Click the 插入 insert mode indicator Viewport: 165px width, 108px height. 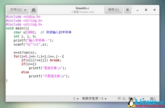pyautogui.click(x=153, y=99)
